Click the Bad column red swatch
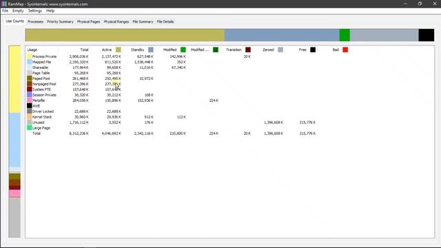This screenshot has width=441, height=248. point(345,50)
